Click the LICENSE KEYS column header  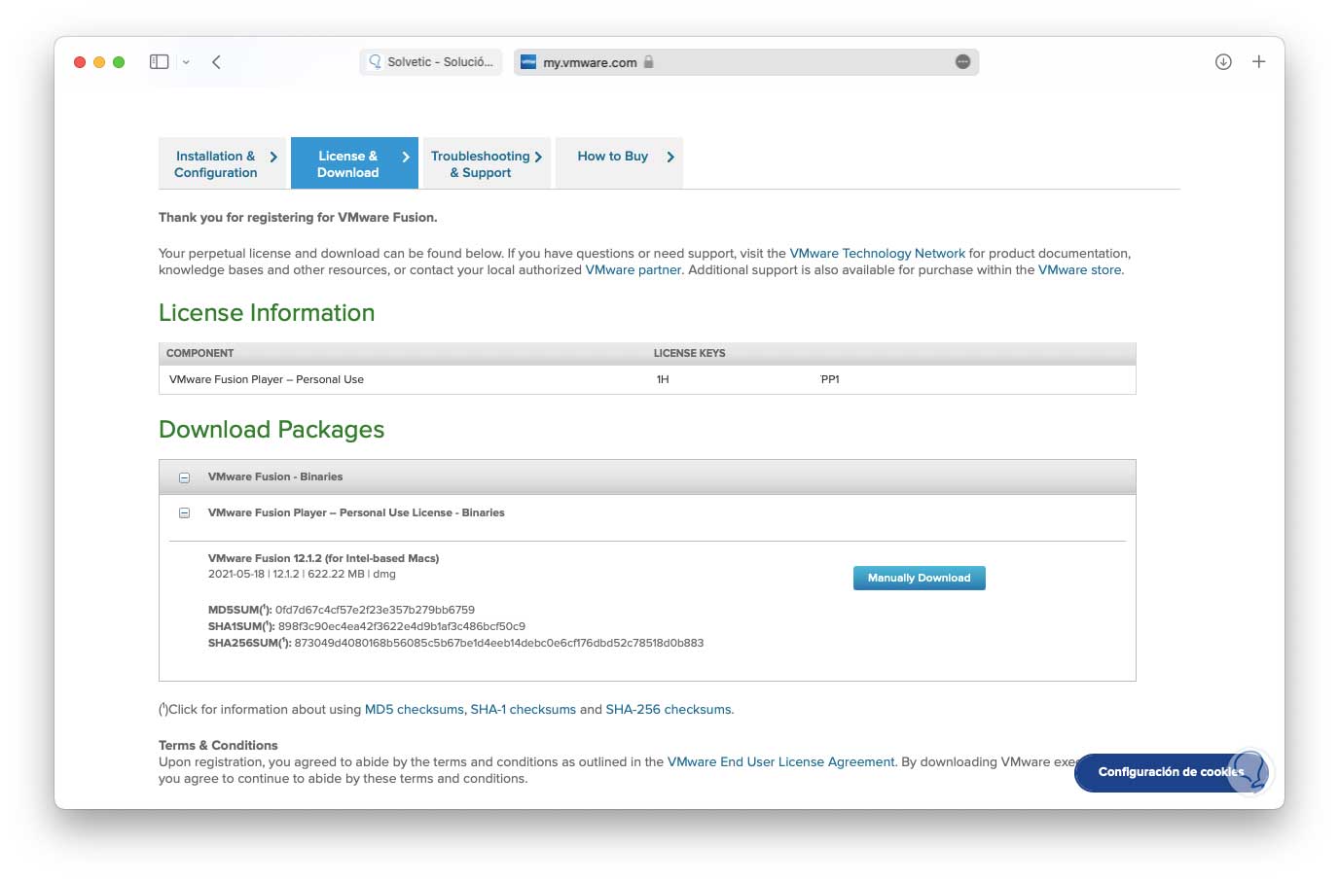[x=690, y=353]
